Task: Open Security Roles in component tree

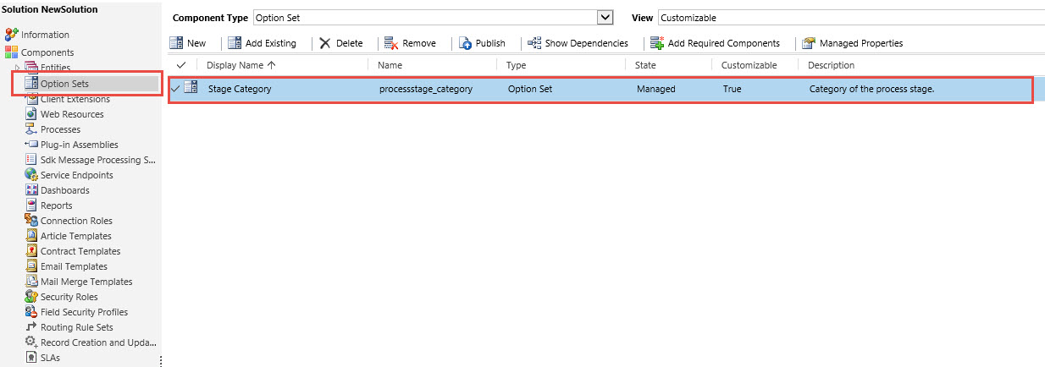Action: (69, 297)
